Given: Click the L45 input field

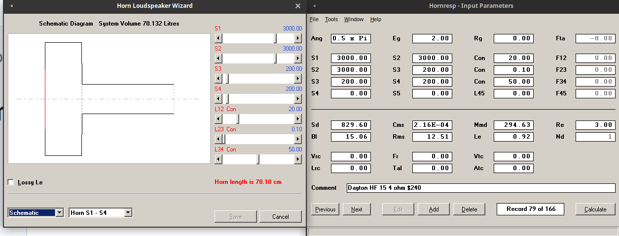Looking at the screenshot, I should [513, 93].
